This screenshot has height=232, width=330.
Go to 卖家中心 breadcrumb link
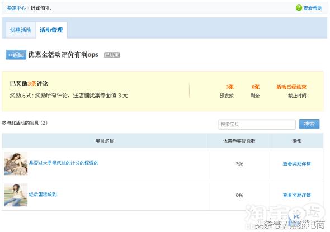[16, 8]
